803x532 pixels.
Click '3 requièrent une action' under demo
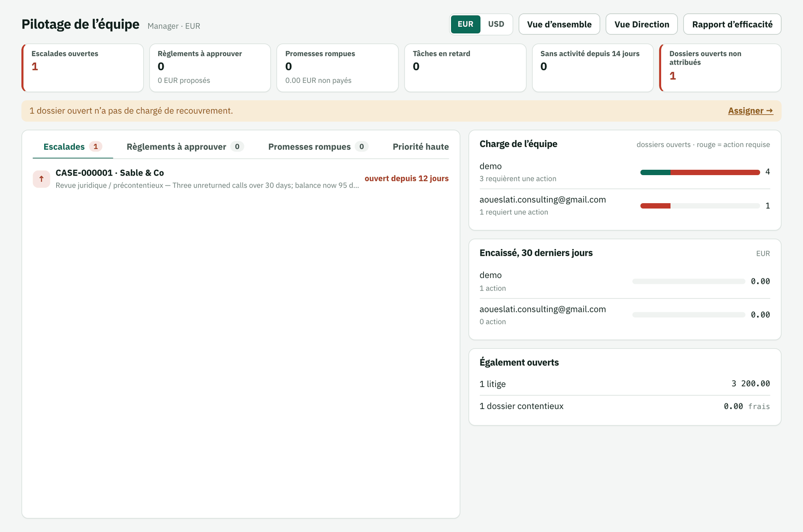point(518,179)
